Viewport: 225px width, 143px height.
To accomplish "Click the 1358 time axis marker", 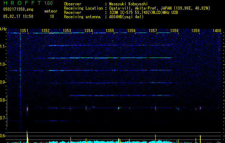I will pyautogui.click(x=174, y=30).
